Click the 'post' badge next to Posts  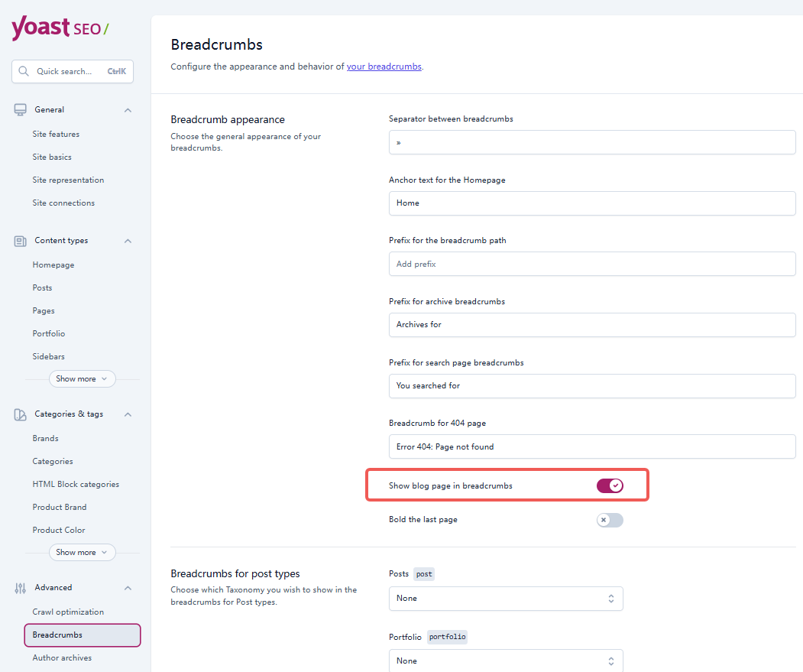point(424,573)
